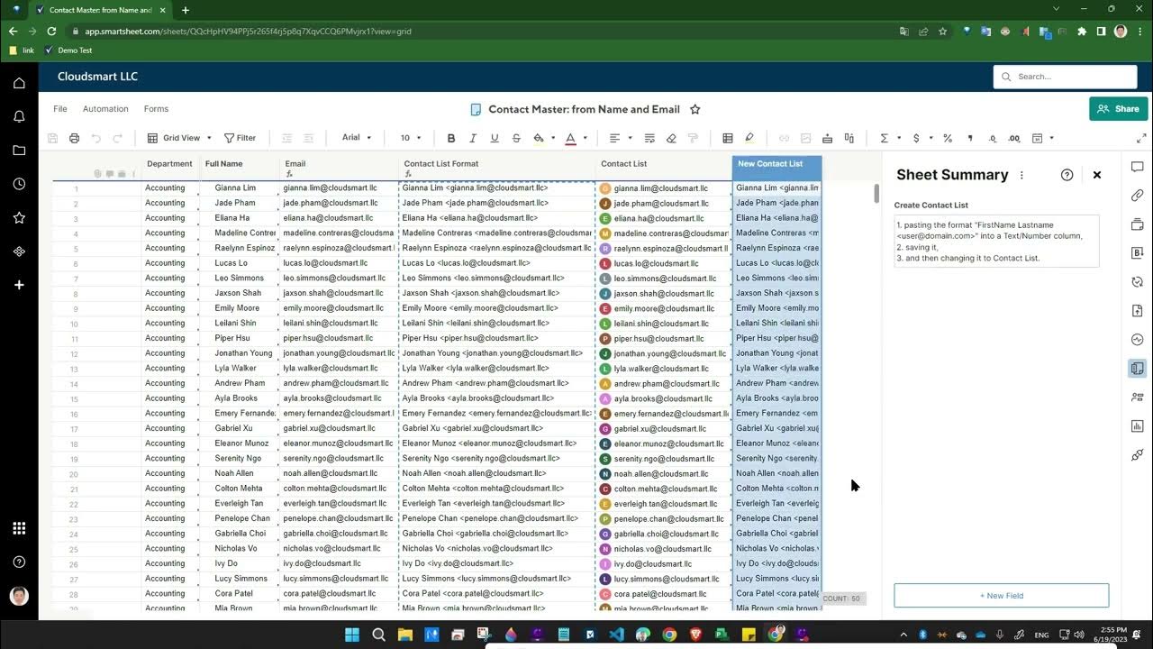Viewport: 1153px width, 649px height.
Task: Open Grid View dropdown
Action: pyautogui.click(x=179, y=138)
